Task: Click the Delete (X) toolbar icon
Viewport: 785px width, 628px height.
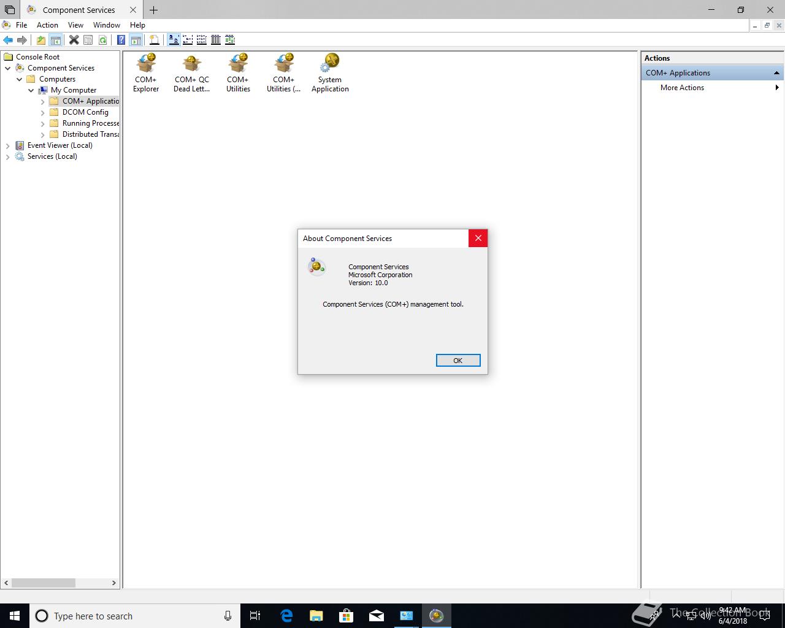Action: [74, 40]
